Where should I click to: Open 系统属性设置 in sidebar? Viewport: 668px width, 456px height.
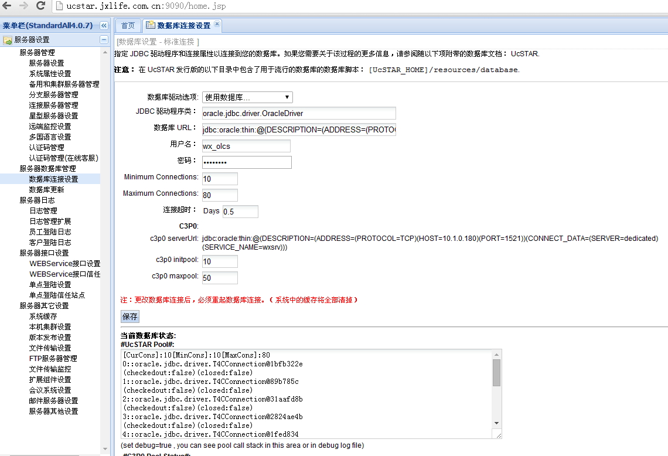pyautogui.click(x=50, y=74)
